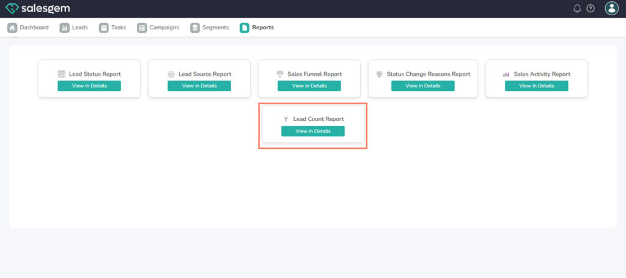Navigate to the Segments tab
626x278 pixels.
[x=210, y=27]
